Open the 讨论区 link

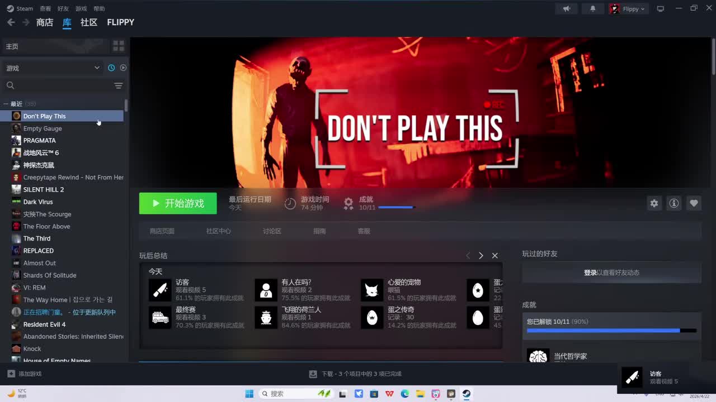(x=272, y=231)
